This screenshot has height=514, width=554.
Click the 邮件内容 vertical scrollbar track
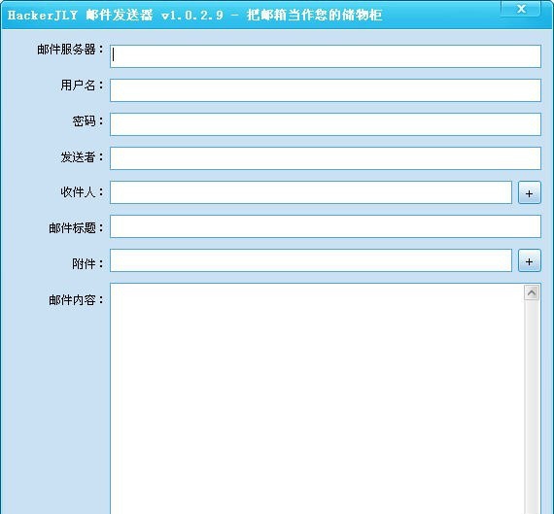point(532,407)
